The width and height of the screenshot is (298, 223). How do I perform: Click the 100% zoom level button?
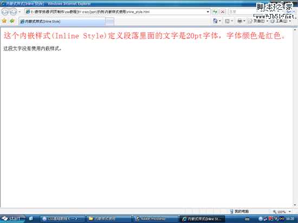coord(280,212)
